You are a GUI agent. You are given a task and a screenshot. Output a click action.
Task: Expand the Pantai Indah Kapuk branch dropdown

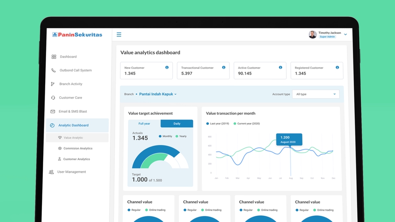(x=158, y=94)
